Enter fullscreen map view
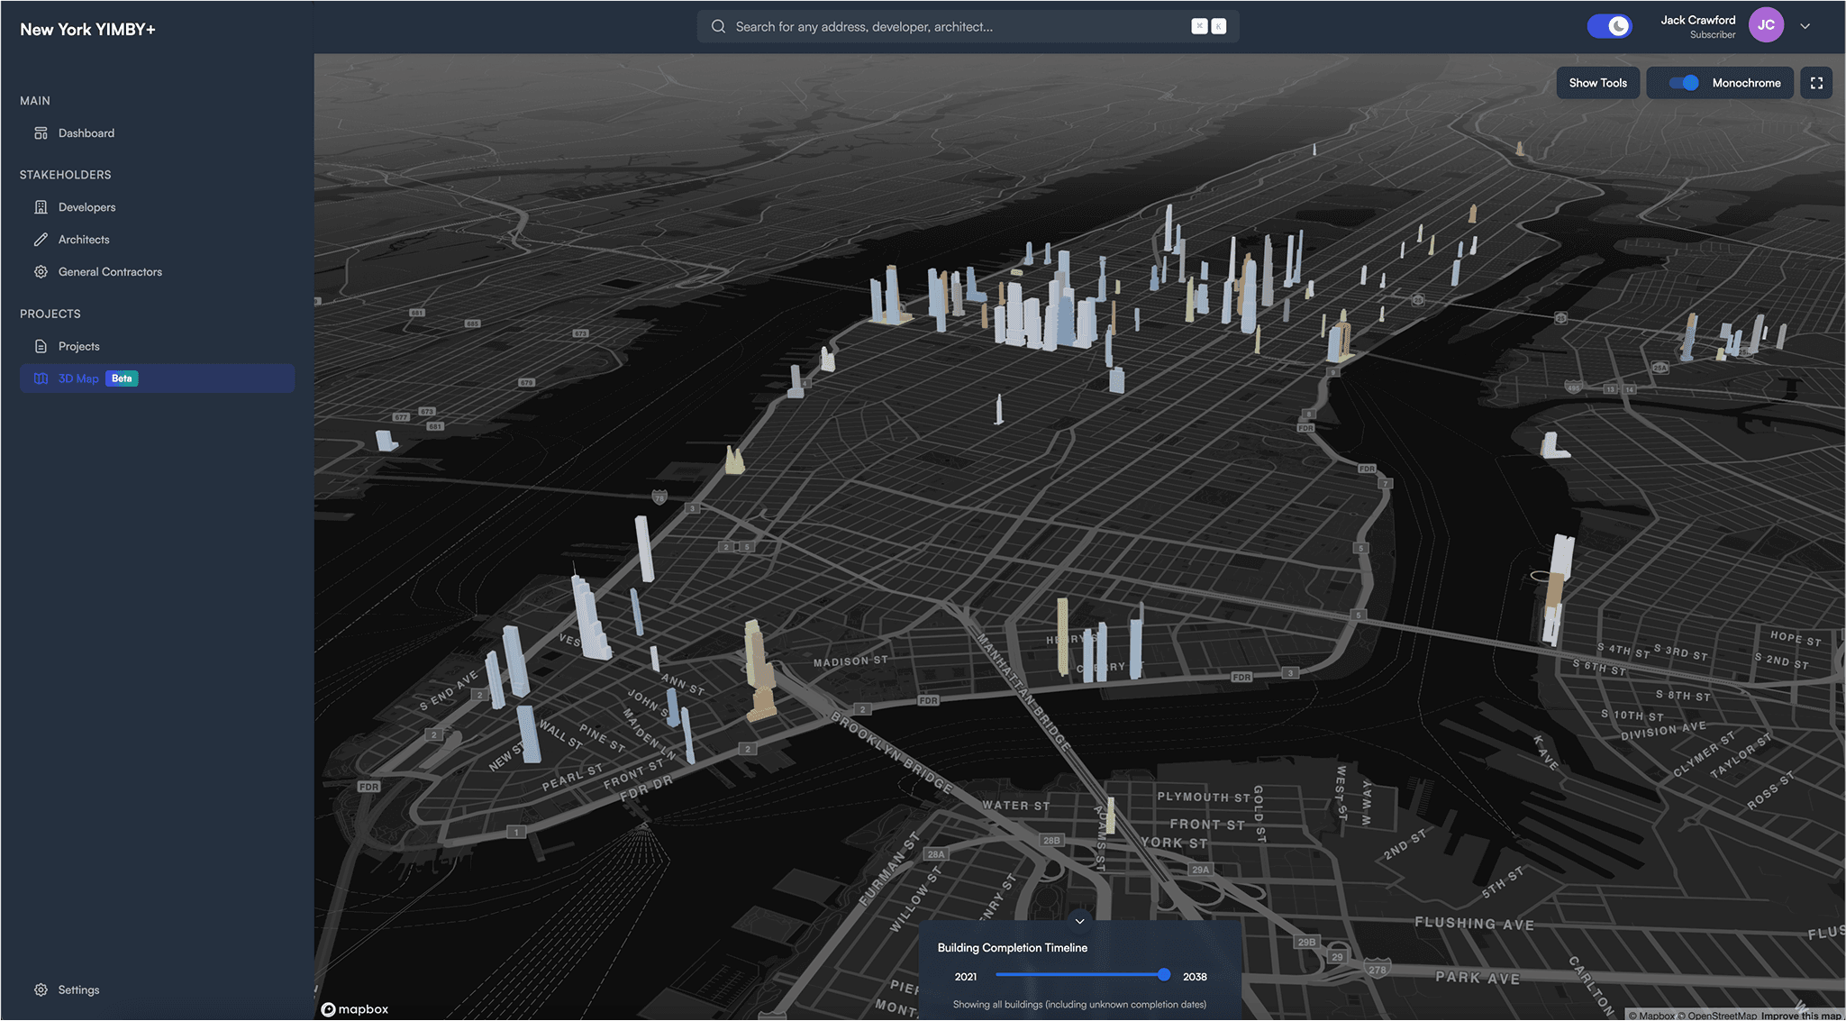1846x1021 pixels. 1816,83
